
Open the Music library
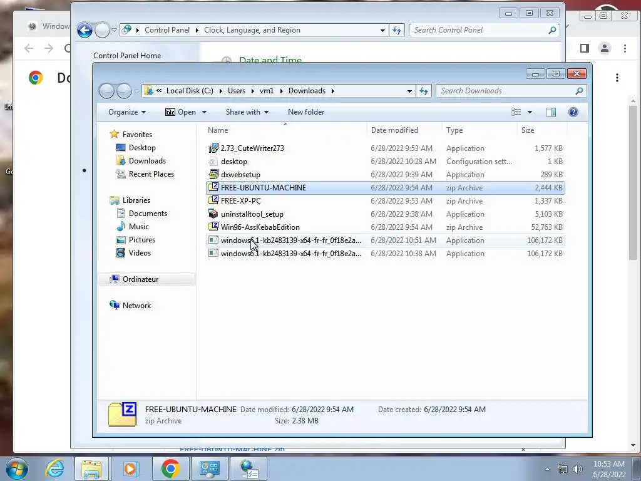138,226
